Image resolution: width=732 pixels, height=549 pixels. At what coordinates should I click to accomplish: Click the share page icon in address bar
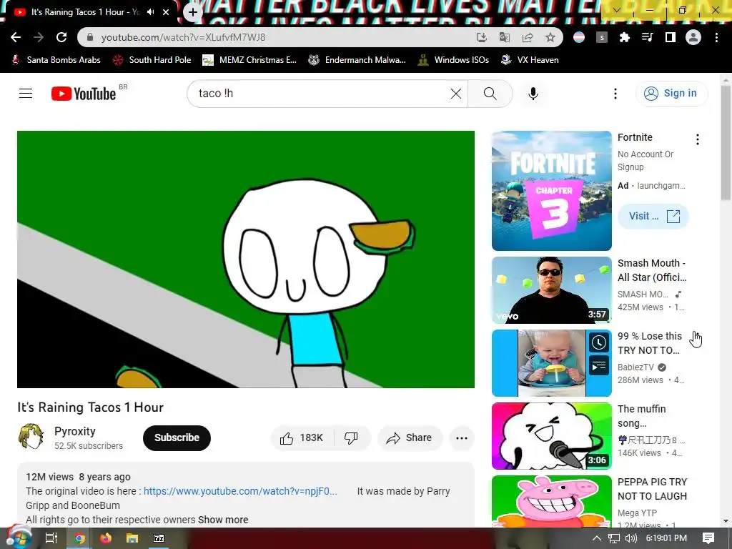coord(528,37)
